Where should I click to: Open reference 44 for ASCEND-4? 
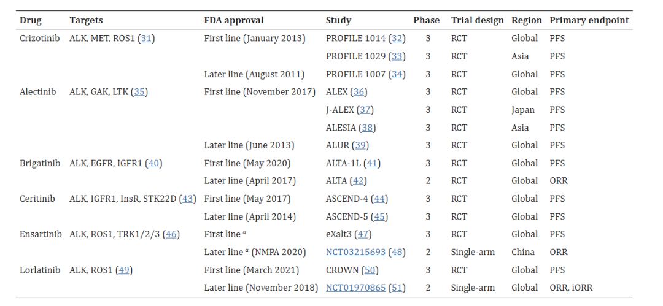[x=381, y=199]
